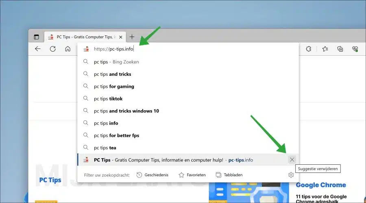
Task: Open "11 tips voor de Google Chrome adresbalk"
Action: (321, 199)
